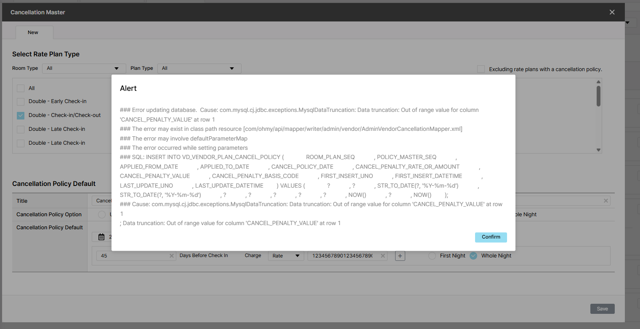Open the Room Type dropdown
This screenshot has height=329, width=640.
[x=84, y=69]
